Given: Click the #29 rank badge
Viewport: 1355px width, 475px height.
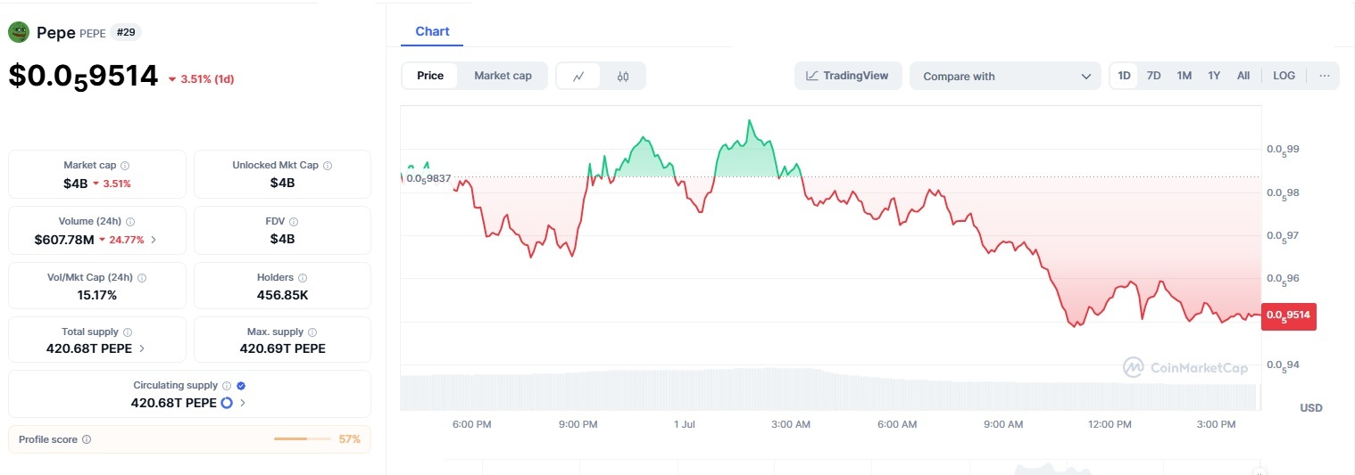Looking at the screenshot, I should click(x=126, y=32).
